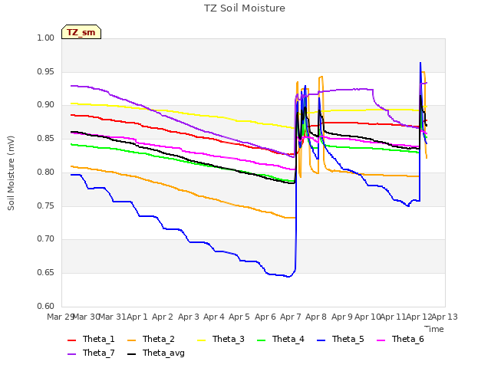Toggle Theta_2 legend entry
This screenshot has height=368, width=491.
click(151, 339)
